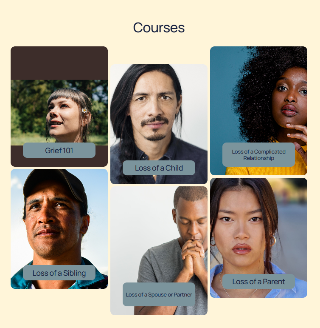Screen dimensions: 320x328
Task: Select the Loss of a Parent label
Action: [258, 281]
